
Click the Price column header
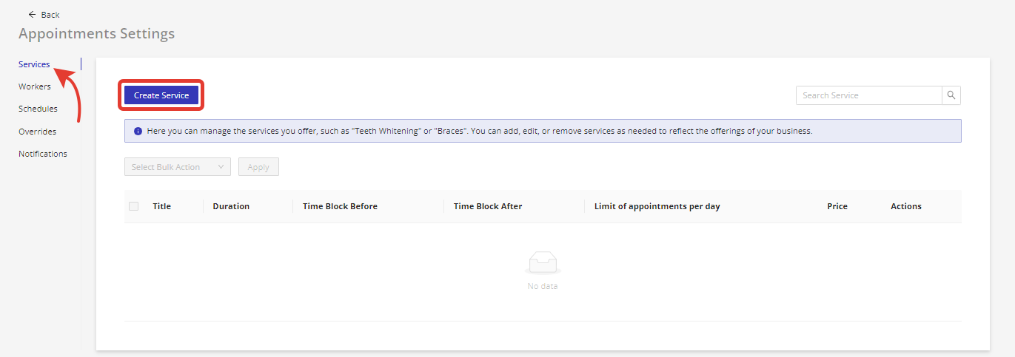pos(837,206)
